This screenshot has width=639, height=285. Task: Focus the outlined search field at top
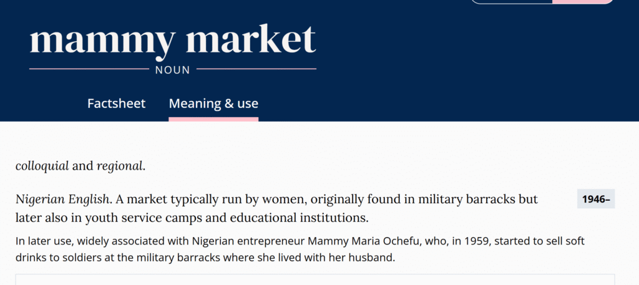[512, 2]
